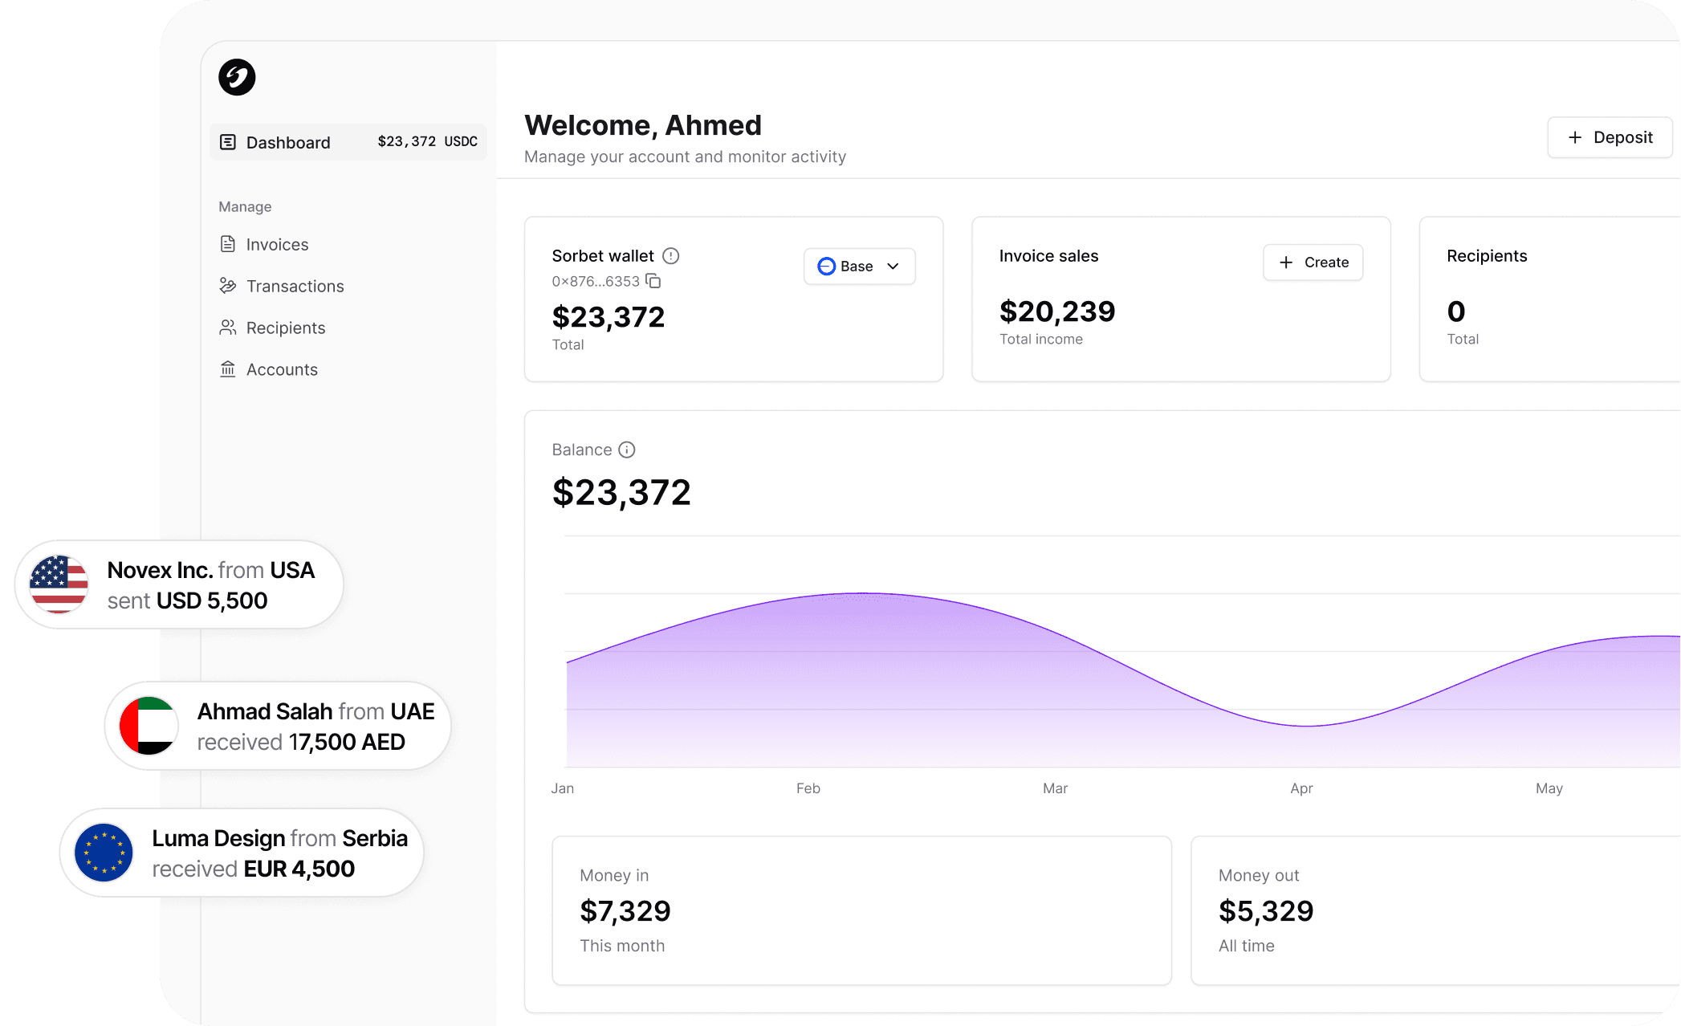This screenshot has width=1681, height=1026.
Task: Copy the wallet address 0x876...6353
Action: (653, 281)
